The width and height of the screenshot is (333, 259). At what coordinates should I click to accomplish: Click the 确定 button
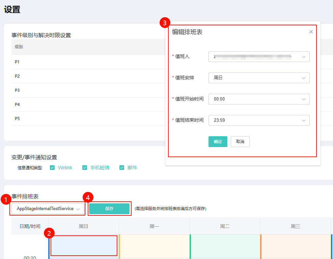pyautogui.click(x=218, y=142)
